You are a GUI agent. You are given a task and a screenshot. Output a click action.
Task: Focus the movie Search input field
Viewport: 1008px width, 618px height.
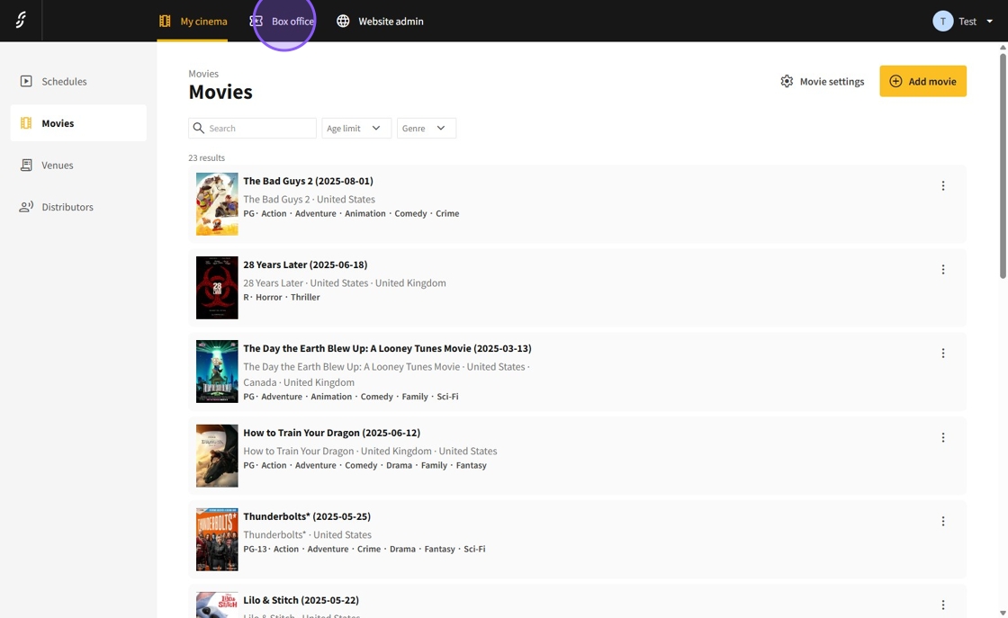tap(260, 129)
